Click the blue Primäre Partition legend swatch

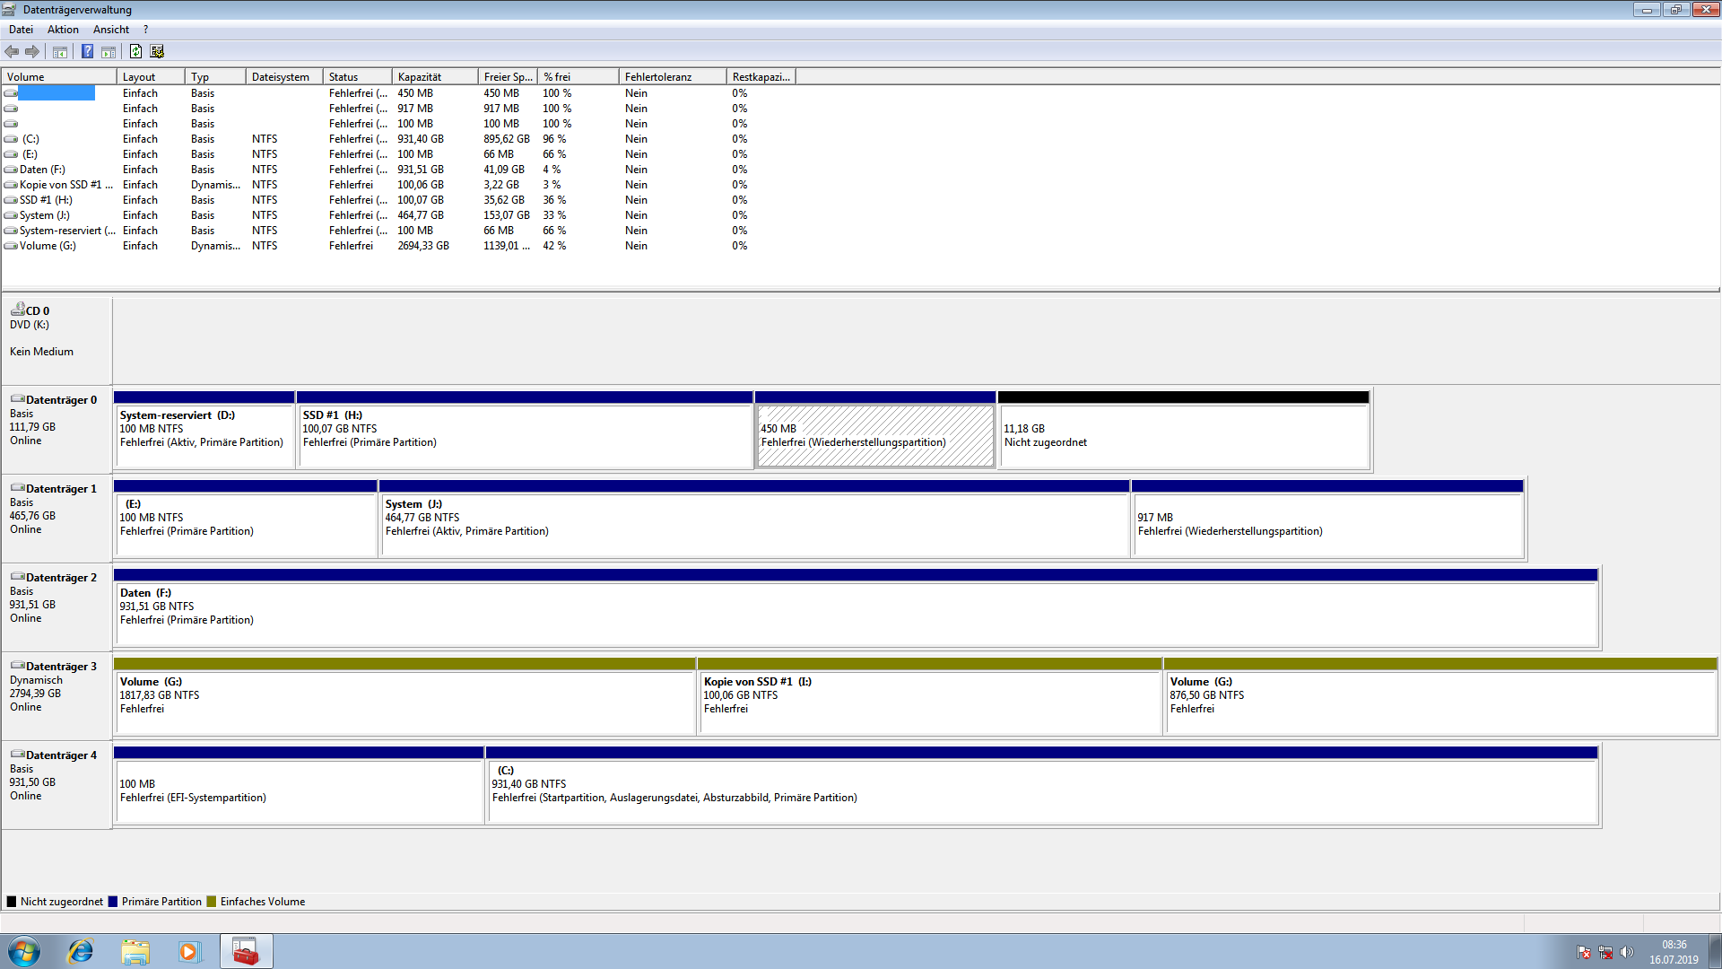(113, 902)
